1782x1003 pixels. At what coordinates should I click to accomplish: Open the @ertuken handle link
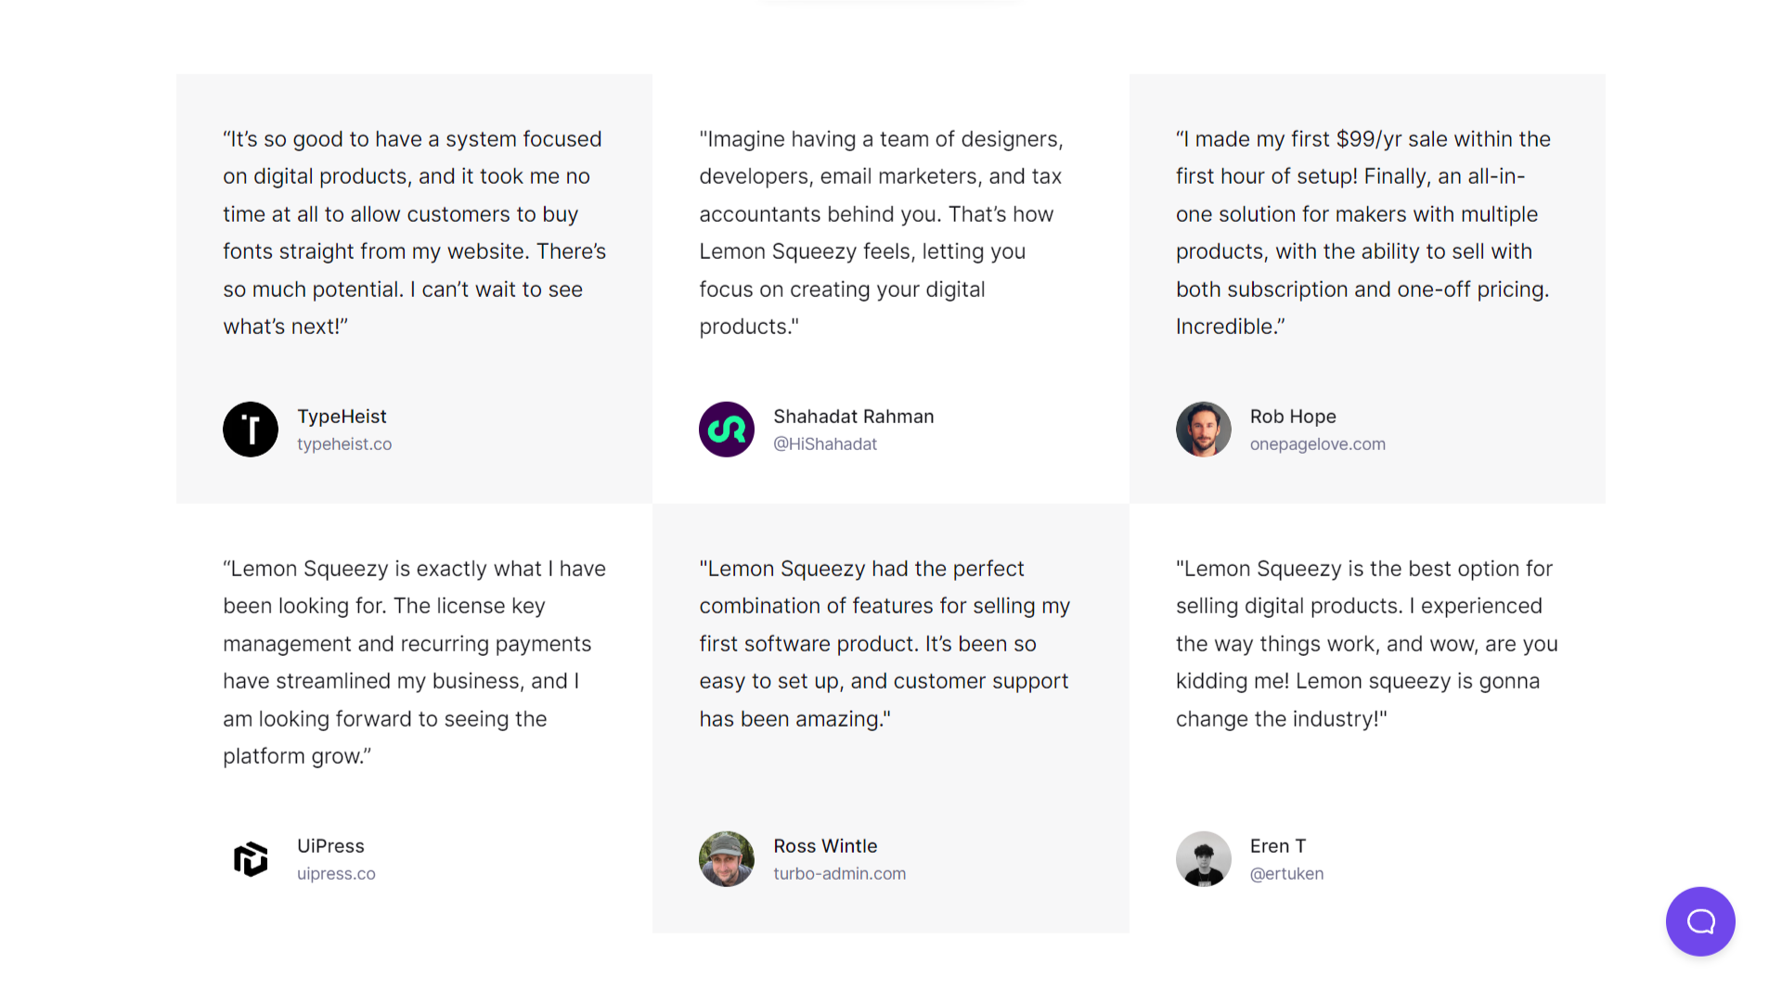coord(1286,874)
